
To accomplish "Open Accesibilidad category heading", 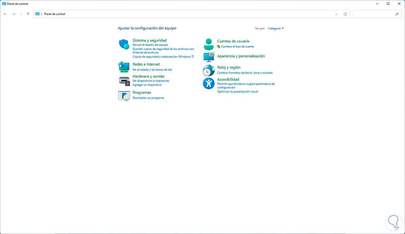I will click(x=228, y=79).
